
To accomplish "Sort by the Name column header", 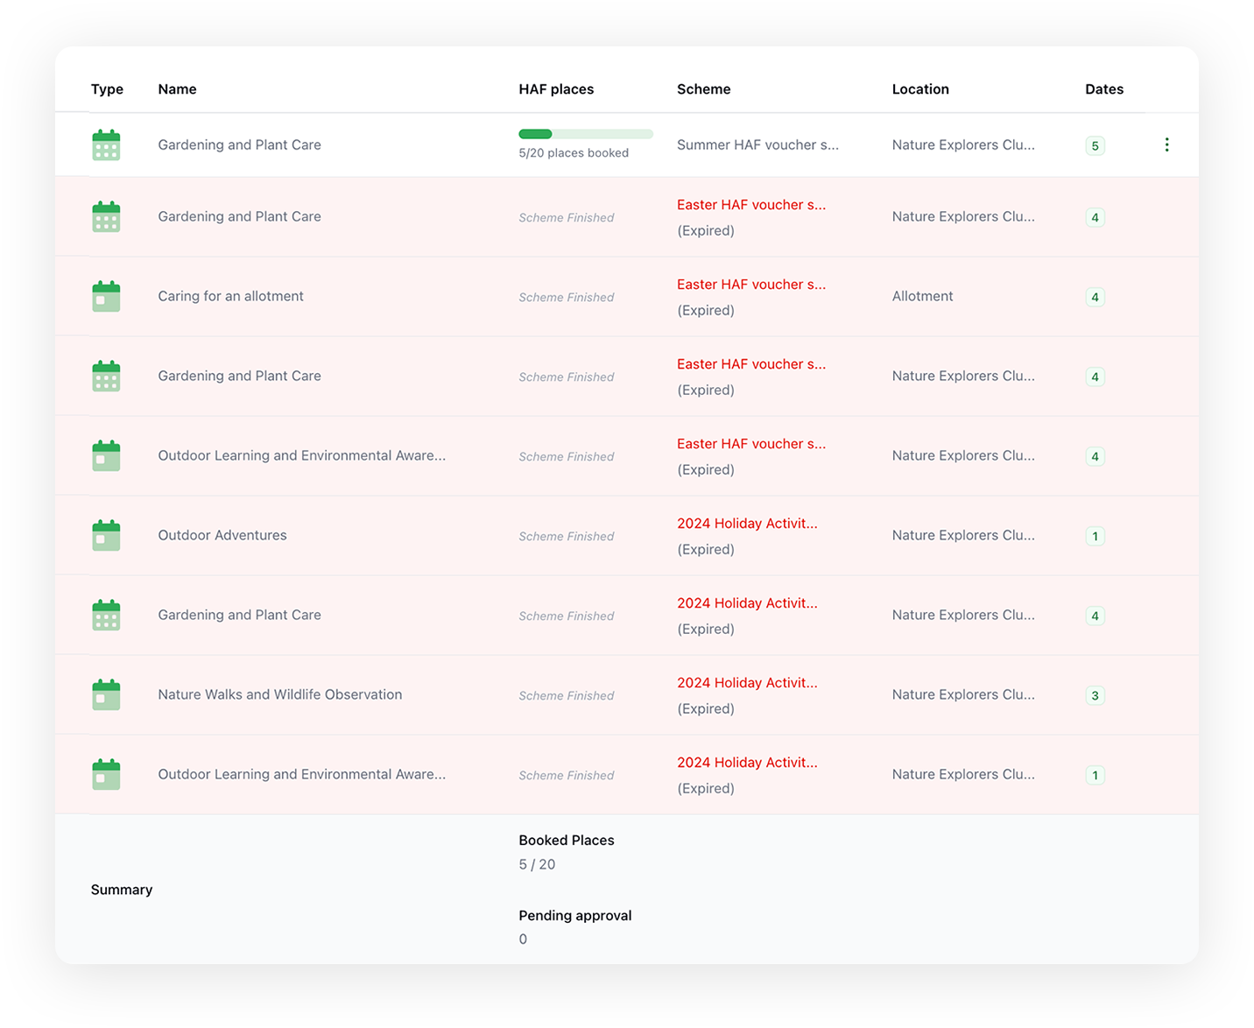I will 177,89.
